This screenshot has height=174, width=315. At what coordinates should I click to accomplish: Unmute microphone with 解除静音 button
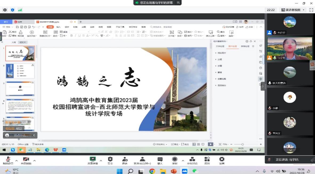8,160
